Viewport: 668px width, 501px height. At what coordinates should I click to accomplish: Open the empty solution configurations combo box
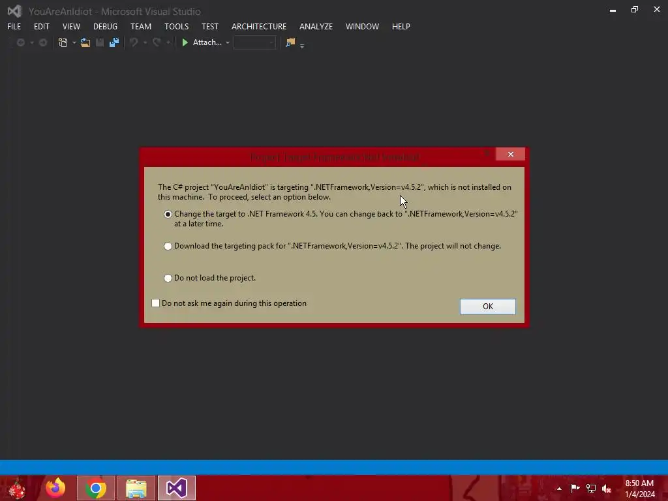coord(255,42)
